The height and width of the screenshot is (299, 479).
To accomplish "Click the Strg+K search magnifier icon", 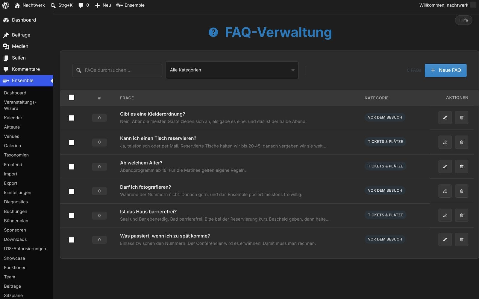I will coord(53,5).
